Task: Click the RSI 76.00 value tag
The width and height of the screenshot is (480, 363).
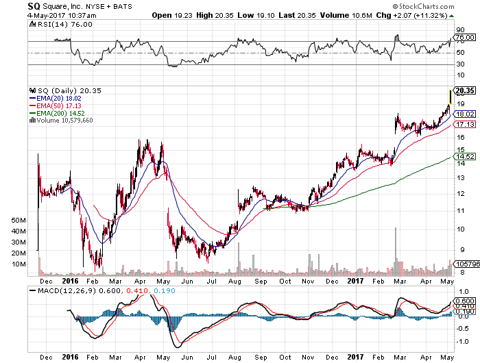Action: tap(464, 37)
